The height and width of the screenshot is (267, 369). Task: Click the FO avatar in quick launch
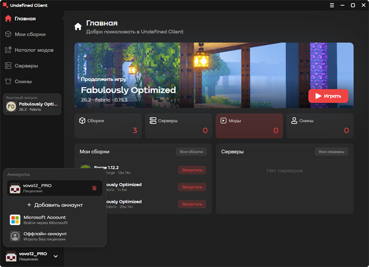coord(11,106)
